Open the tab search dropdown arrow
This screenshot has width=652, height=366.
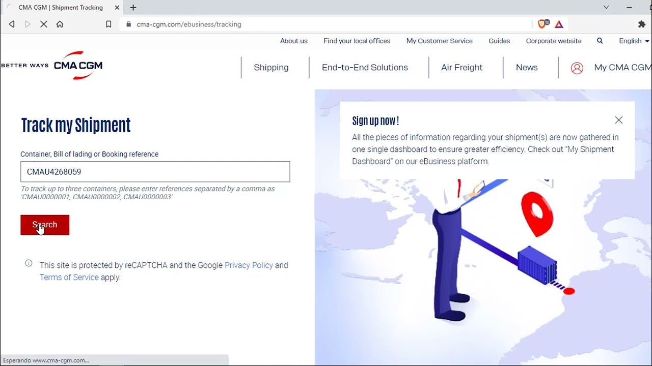(606, 7)
